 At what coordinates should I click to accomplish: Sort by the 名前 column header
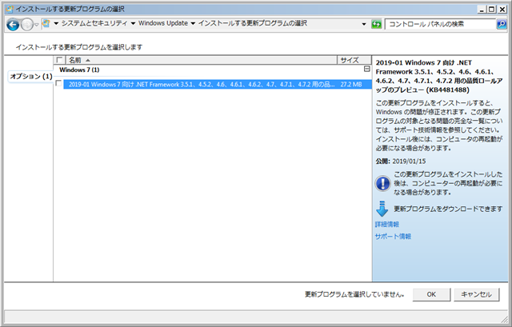point(201,60)
